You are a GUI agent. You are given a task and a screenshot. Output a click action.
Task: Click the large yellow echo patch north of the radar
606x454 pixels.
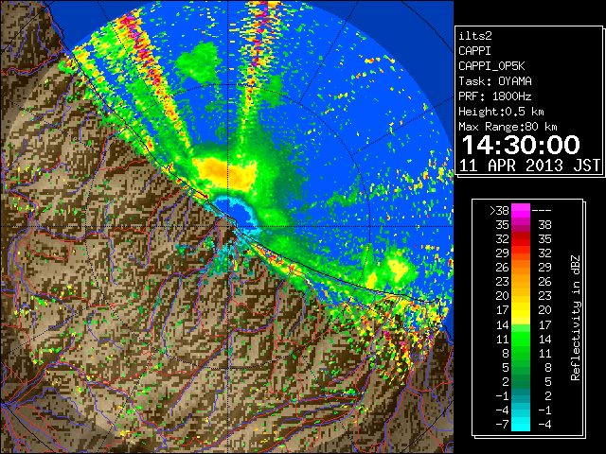(225, 174)
